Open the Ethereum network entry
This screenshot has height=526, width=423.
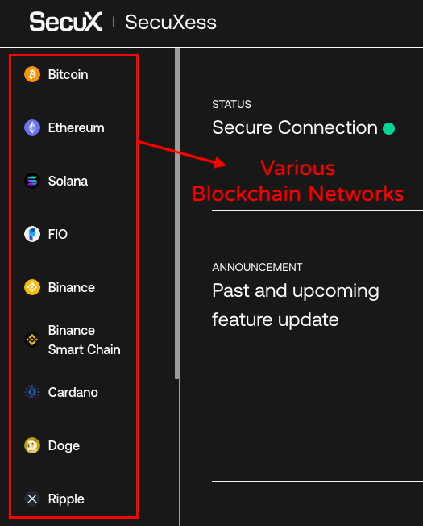(76, 127)
